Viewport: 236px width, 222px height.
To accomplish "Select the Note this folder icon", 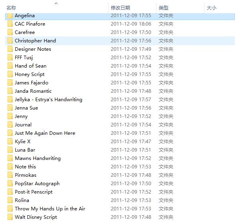I will [x=10, y=167].
